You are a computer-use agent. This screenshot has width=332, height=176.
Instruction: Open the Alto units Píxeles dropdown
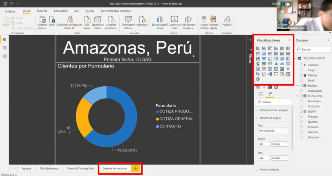click(x=280, y=158)
